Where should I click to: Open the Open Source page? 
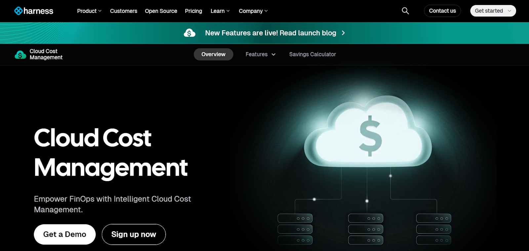point(161,11)
